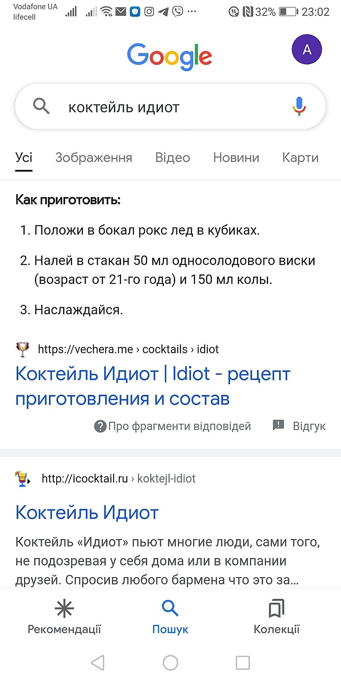Switch to the Зображення tab

point(94,158)
